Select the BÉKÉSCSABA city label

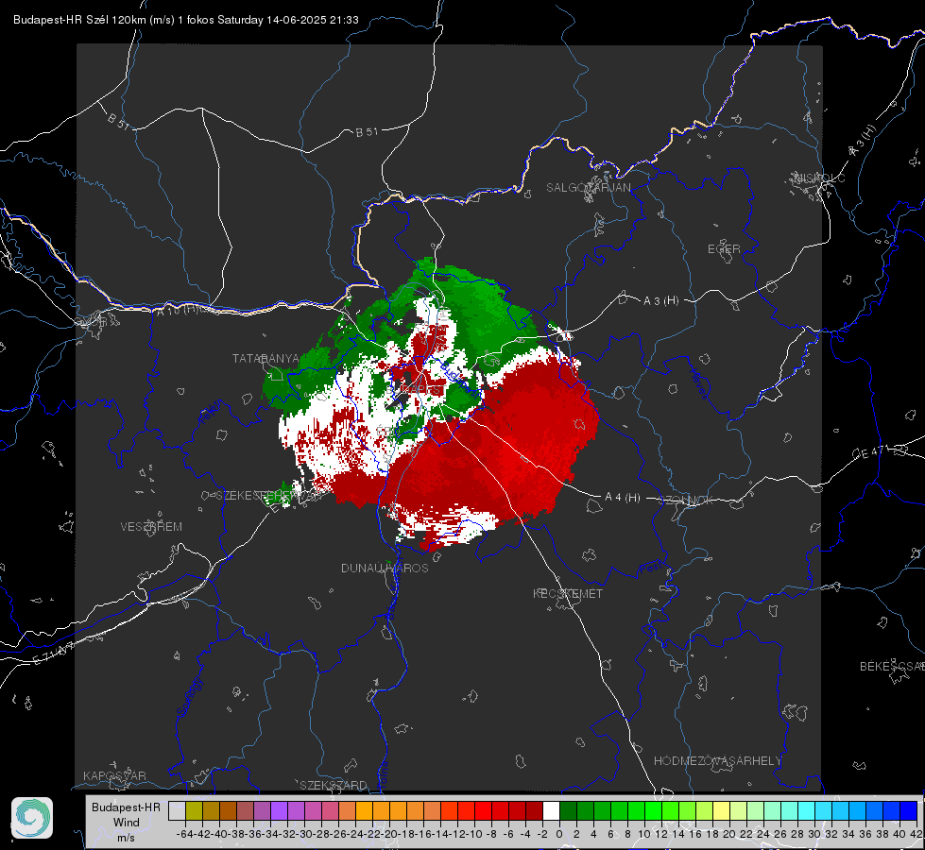(892, 666)
